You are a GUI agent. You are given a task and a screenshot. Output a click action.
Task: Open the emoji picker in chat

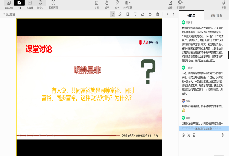point(183,135)
